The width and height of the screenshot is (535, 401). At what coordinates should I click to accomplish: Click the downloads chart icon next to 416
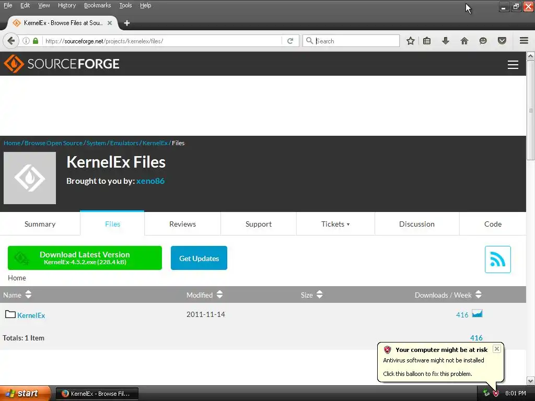[x=477, y=313]
